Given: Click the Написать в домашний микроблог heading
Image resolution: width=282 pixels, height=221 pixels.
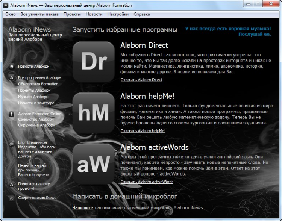Looking at the screenshot, I should click(125, 196).
